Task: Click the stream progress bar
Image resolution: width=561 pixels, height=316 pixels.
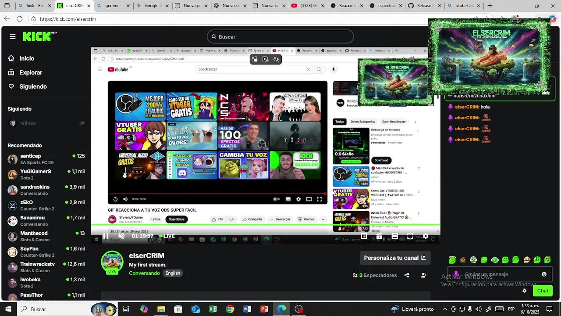Action: tap(266, 225)
